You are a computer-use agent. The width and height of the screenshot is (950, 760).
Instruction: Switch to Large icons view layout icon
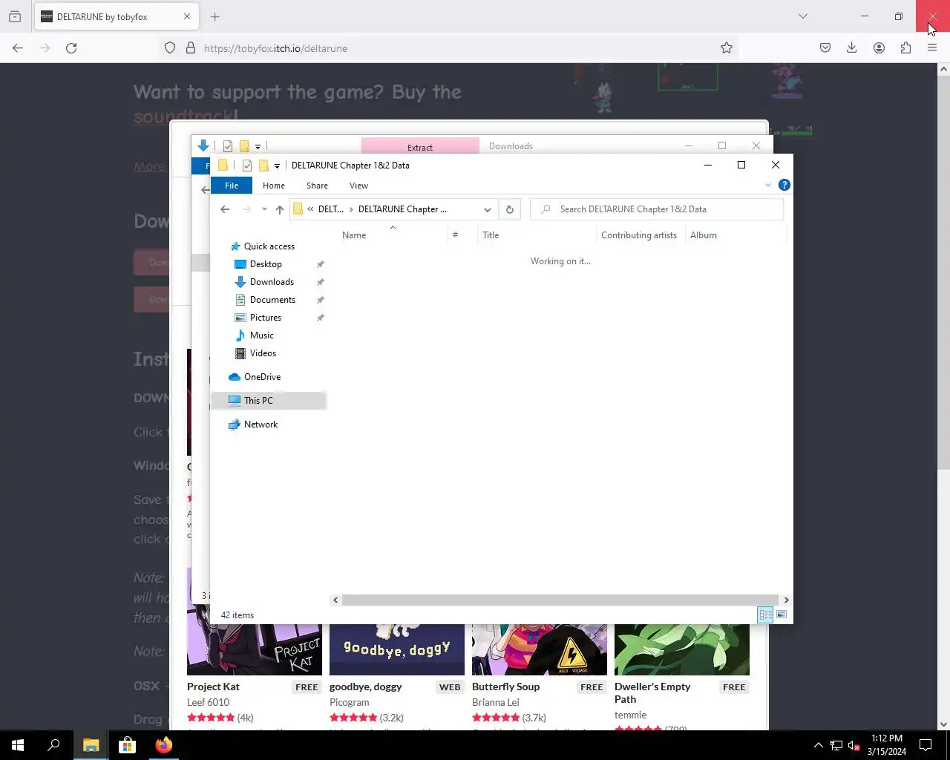782,615
